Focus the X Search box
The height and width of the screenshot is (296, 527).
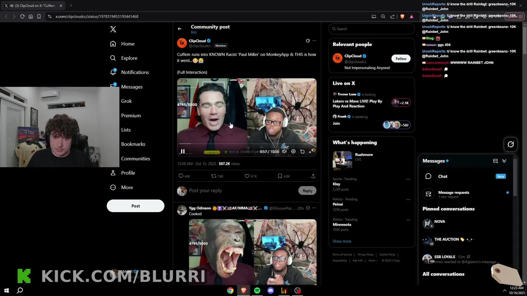tap(371, 29)
